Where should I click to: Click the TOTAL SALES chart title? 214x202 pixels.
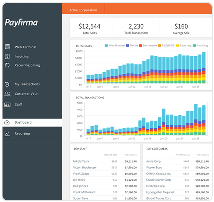click(84, 46)
